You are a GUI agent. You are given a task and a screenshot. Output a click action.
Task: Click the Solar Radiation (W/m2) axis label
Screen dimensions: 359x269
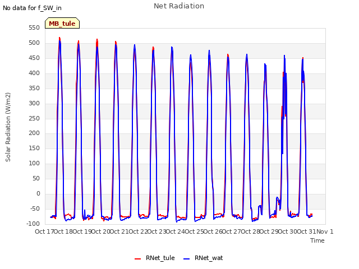pyautogui.click(x=8, y=127)
